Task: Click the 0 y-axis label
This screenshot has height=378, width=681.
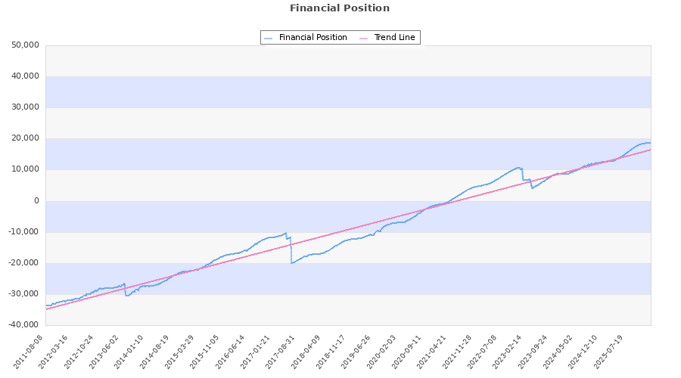Action: (x=36, y=201)
